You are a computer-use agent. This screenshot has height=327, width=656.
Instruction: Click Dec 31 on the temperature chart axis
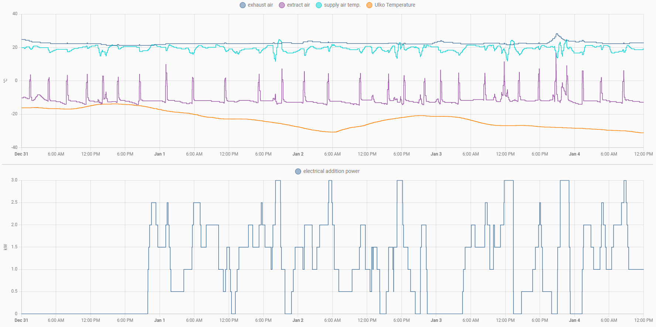[21, 154]
